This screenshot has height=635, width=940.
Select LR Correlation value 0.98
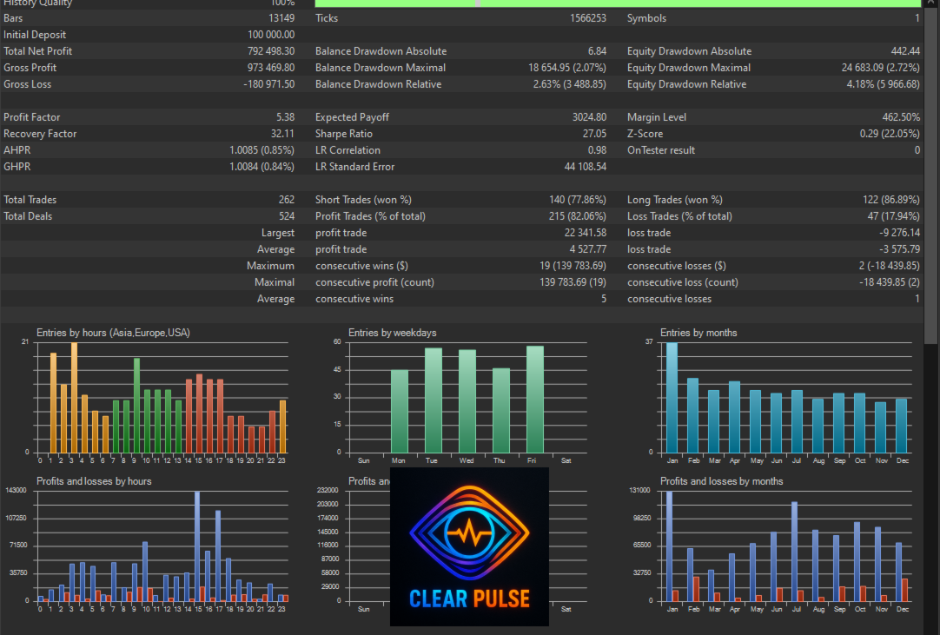coord(597,150)
